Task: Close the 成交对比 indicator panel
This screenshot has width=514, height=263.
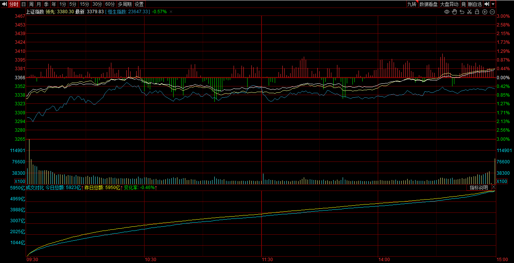Action: pos(494,188)
